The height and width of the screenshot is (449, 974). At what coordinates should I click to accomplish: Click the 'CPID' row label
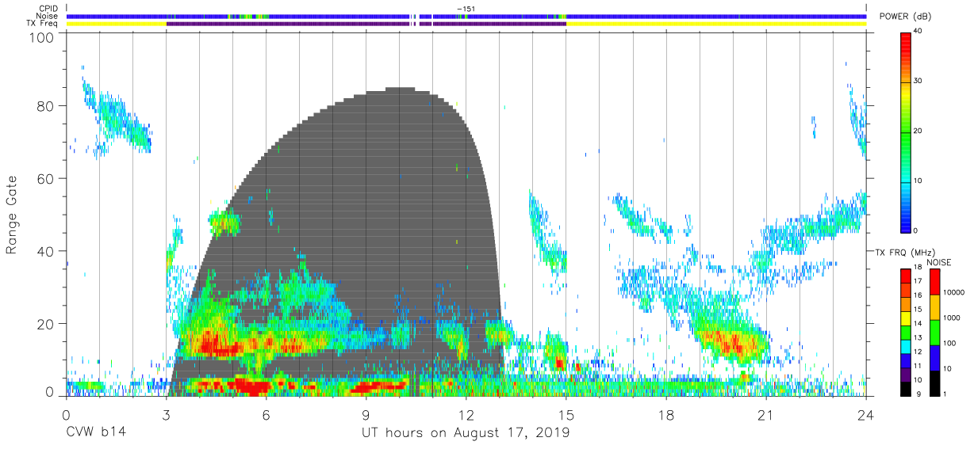[48, 8]
